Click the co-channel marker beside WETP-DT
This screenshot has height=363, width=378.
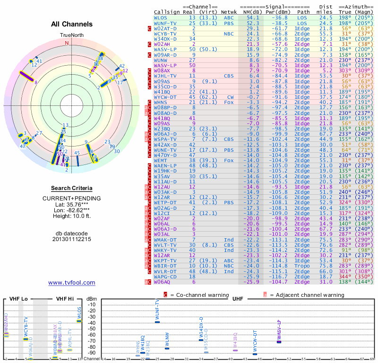coord(149,203)
